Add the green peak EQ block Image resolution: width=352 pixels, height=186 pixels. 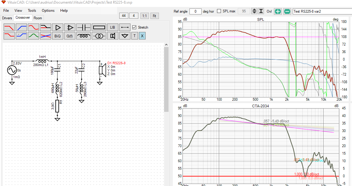pyautogui.click(x=34, y=36)
